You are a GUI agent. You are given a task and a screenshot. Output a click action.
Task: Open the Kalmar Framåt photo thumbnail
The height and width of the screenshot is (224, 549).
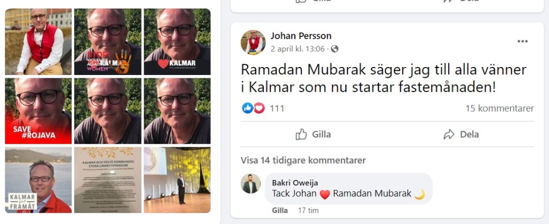pos(38,180)
